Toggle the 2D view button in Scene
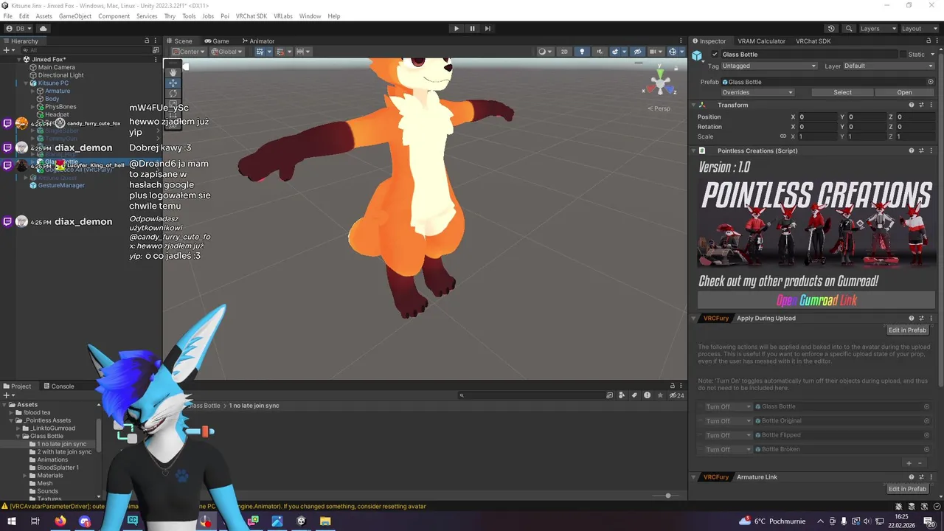 [564, 52]
